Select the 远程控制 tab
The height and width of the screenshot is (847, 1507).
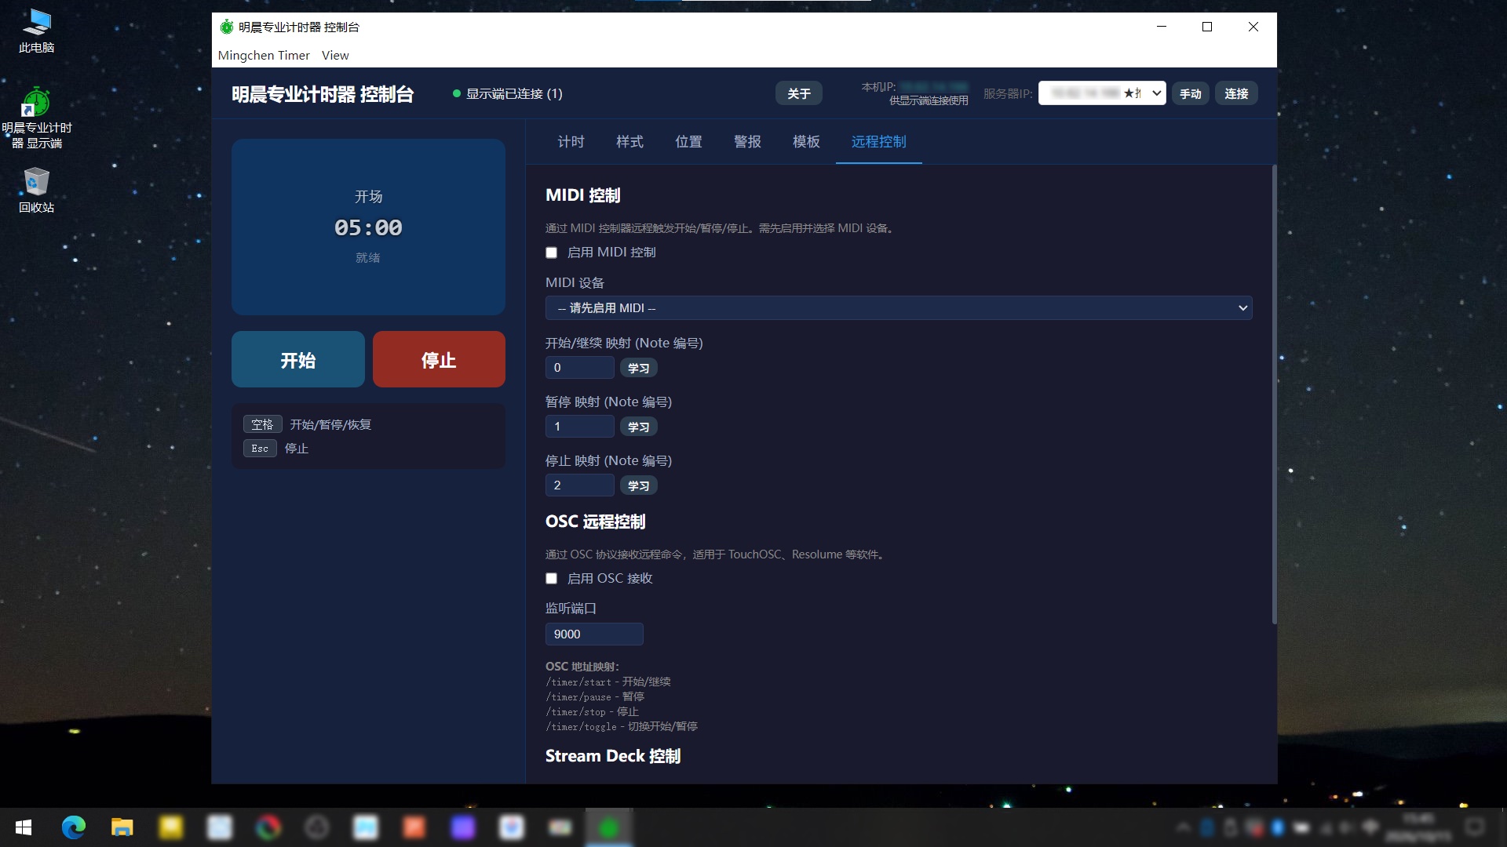pos(878,142)
